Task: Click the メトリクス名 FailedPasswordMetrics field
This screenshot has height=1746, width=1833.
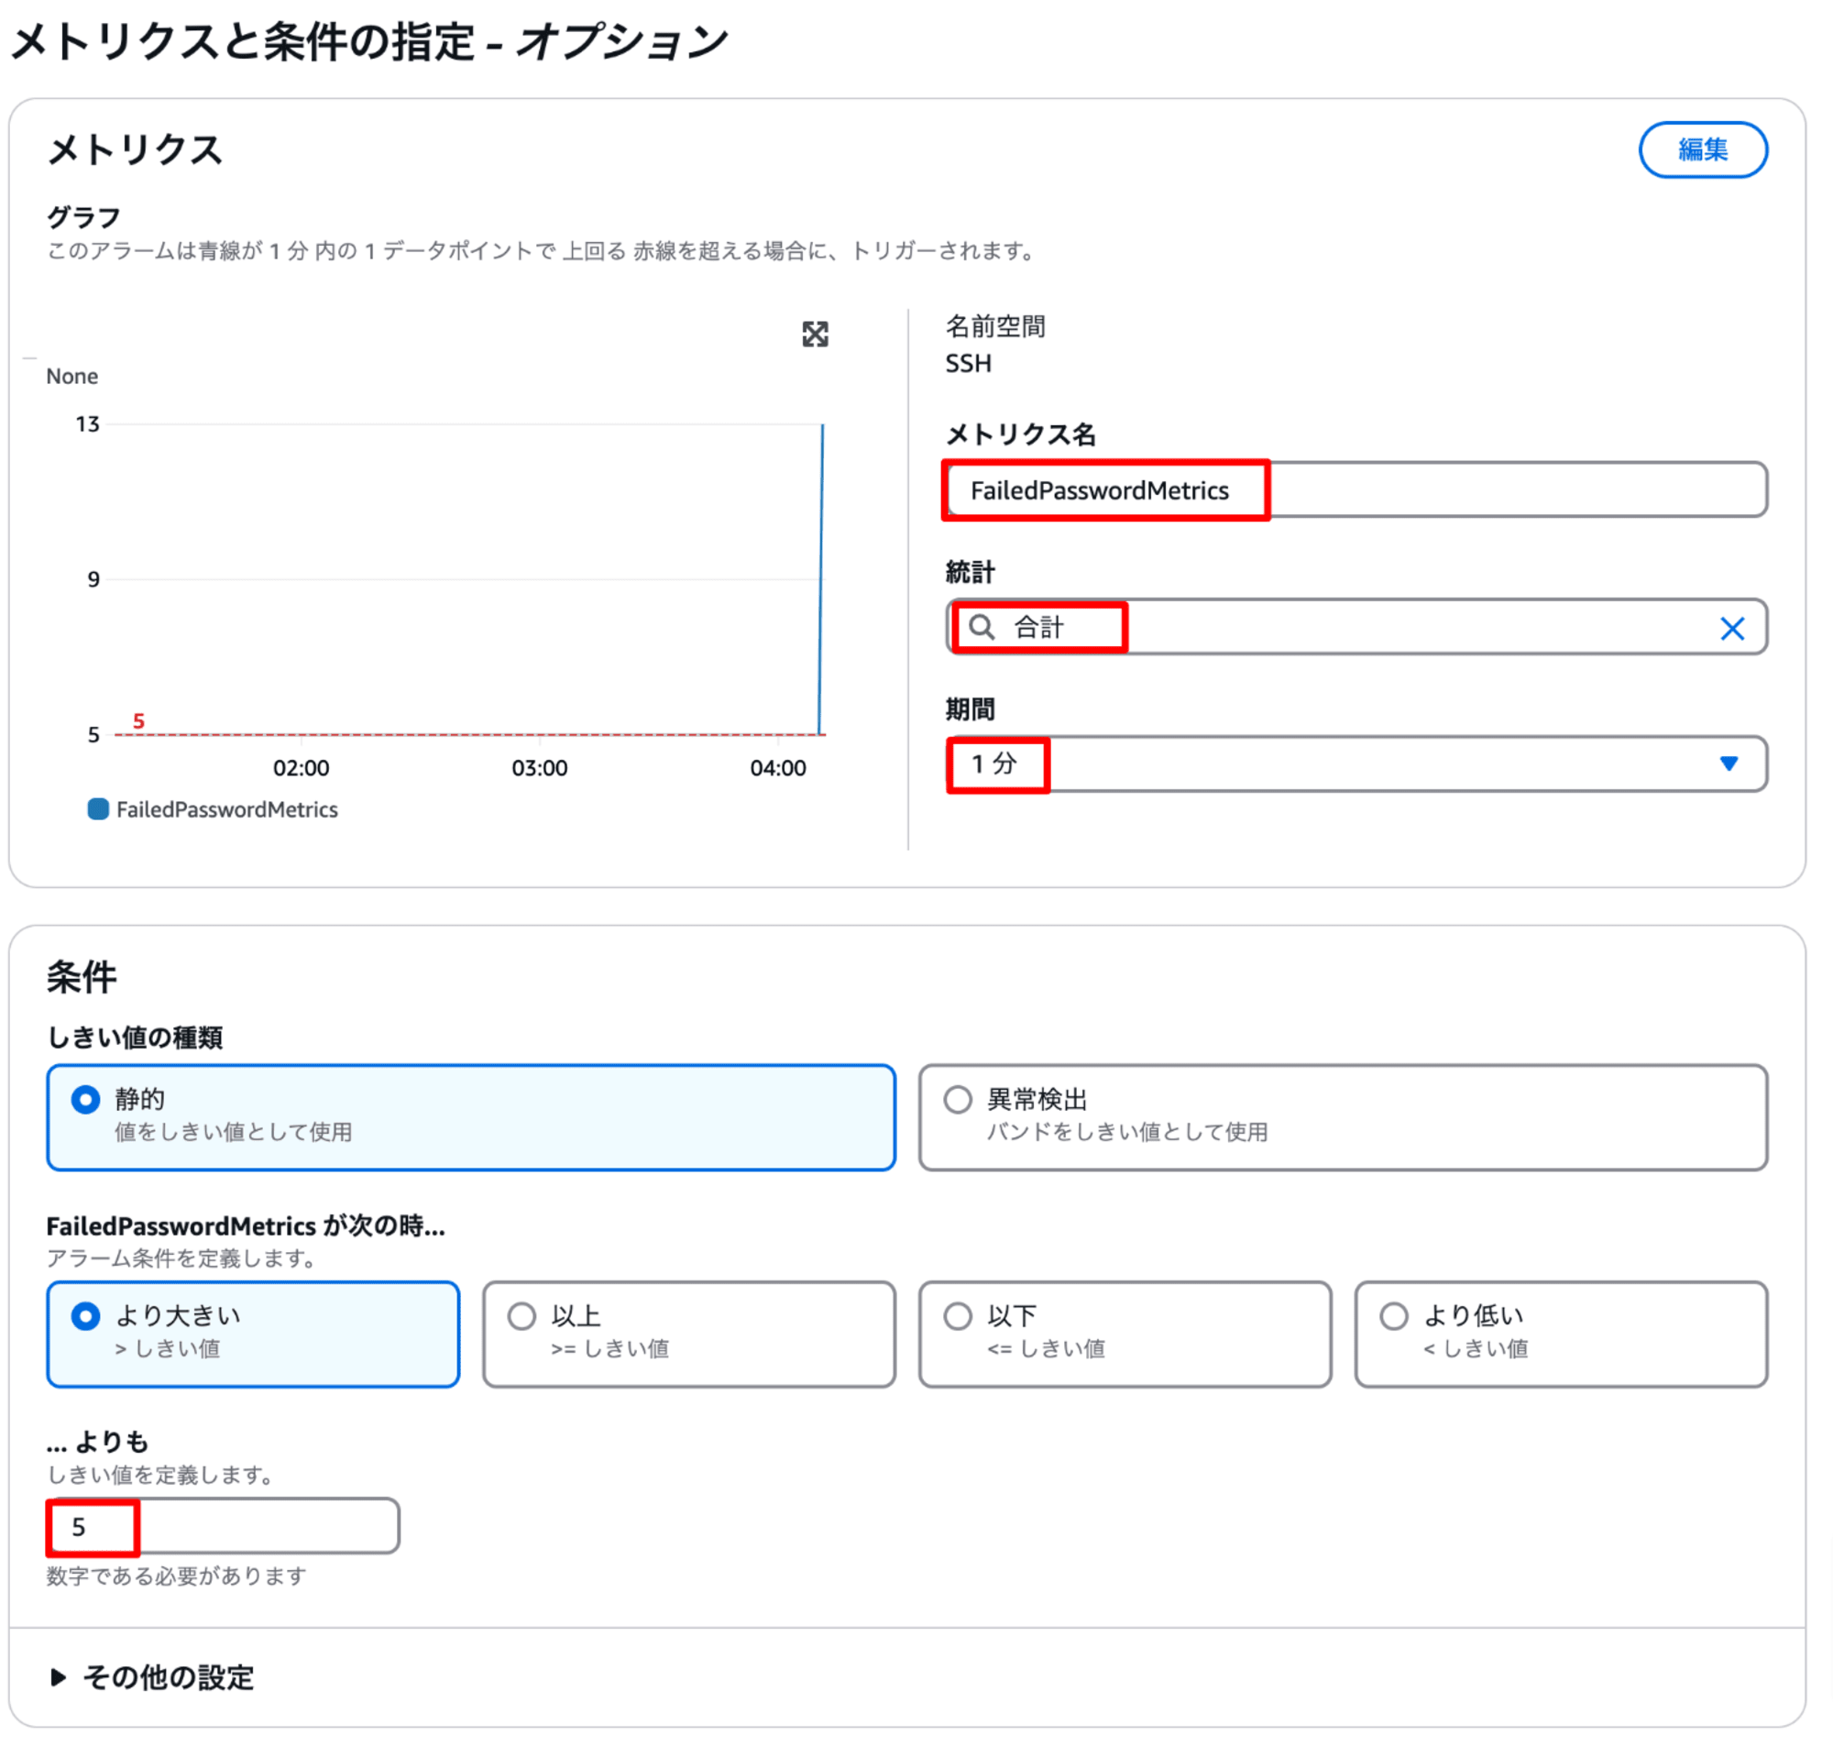Action: click(x=1356, y=489)
